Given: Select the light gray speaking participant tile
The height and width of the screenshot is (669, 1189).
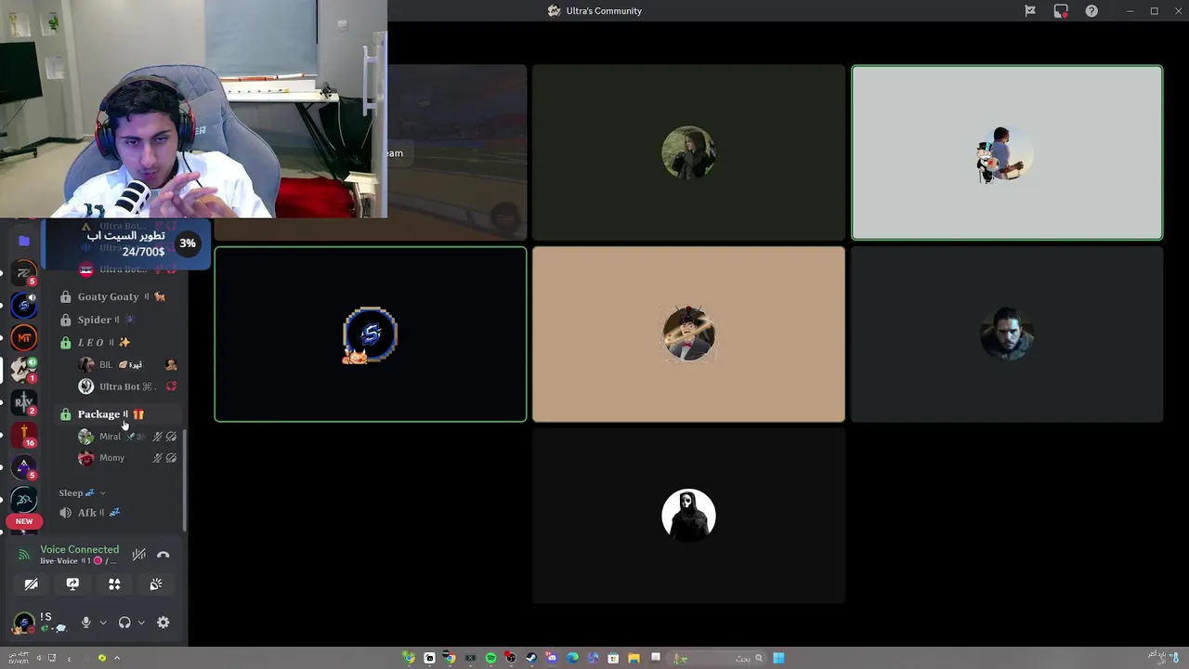Looking at the screenshot, I should 1007,152.
